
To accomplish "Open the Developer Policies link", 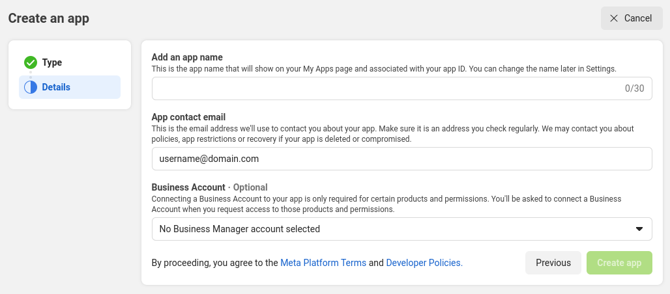I will [424, 263].
